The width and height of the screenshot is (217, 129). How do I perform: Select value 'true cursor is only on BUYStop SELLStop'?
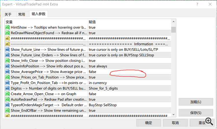pyautogui.click(x=121, y=55)
